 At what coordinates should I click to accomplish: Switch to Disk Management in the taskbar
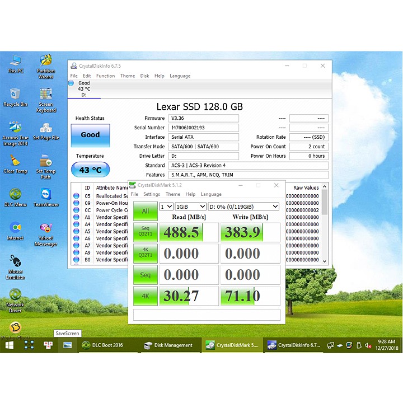168,345
